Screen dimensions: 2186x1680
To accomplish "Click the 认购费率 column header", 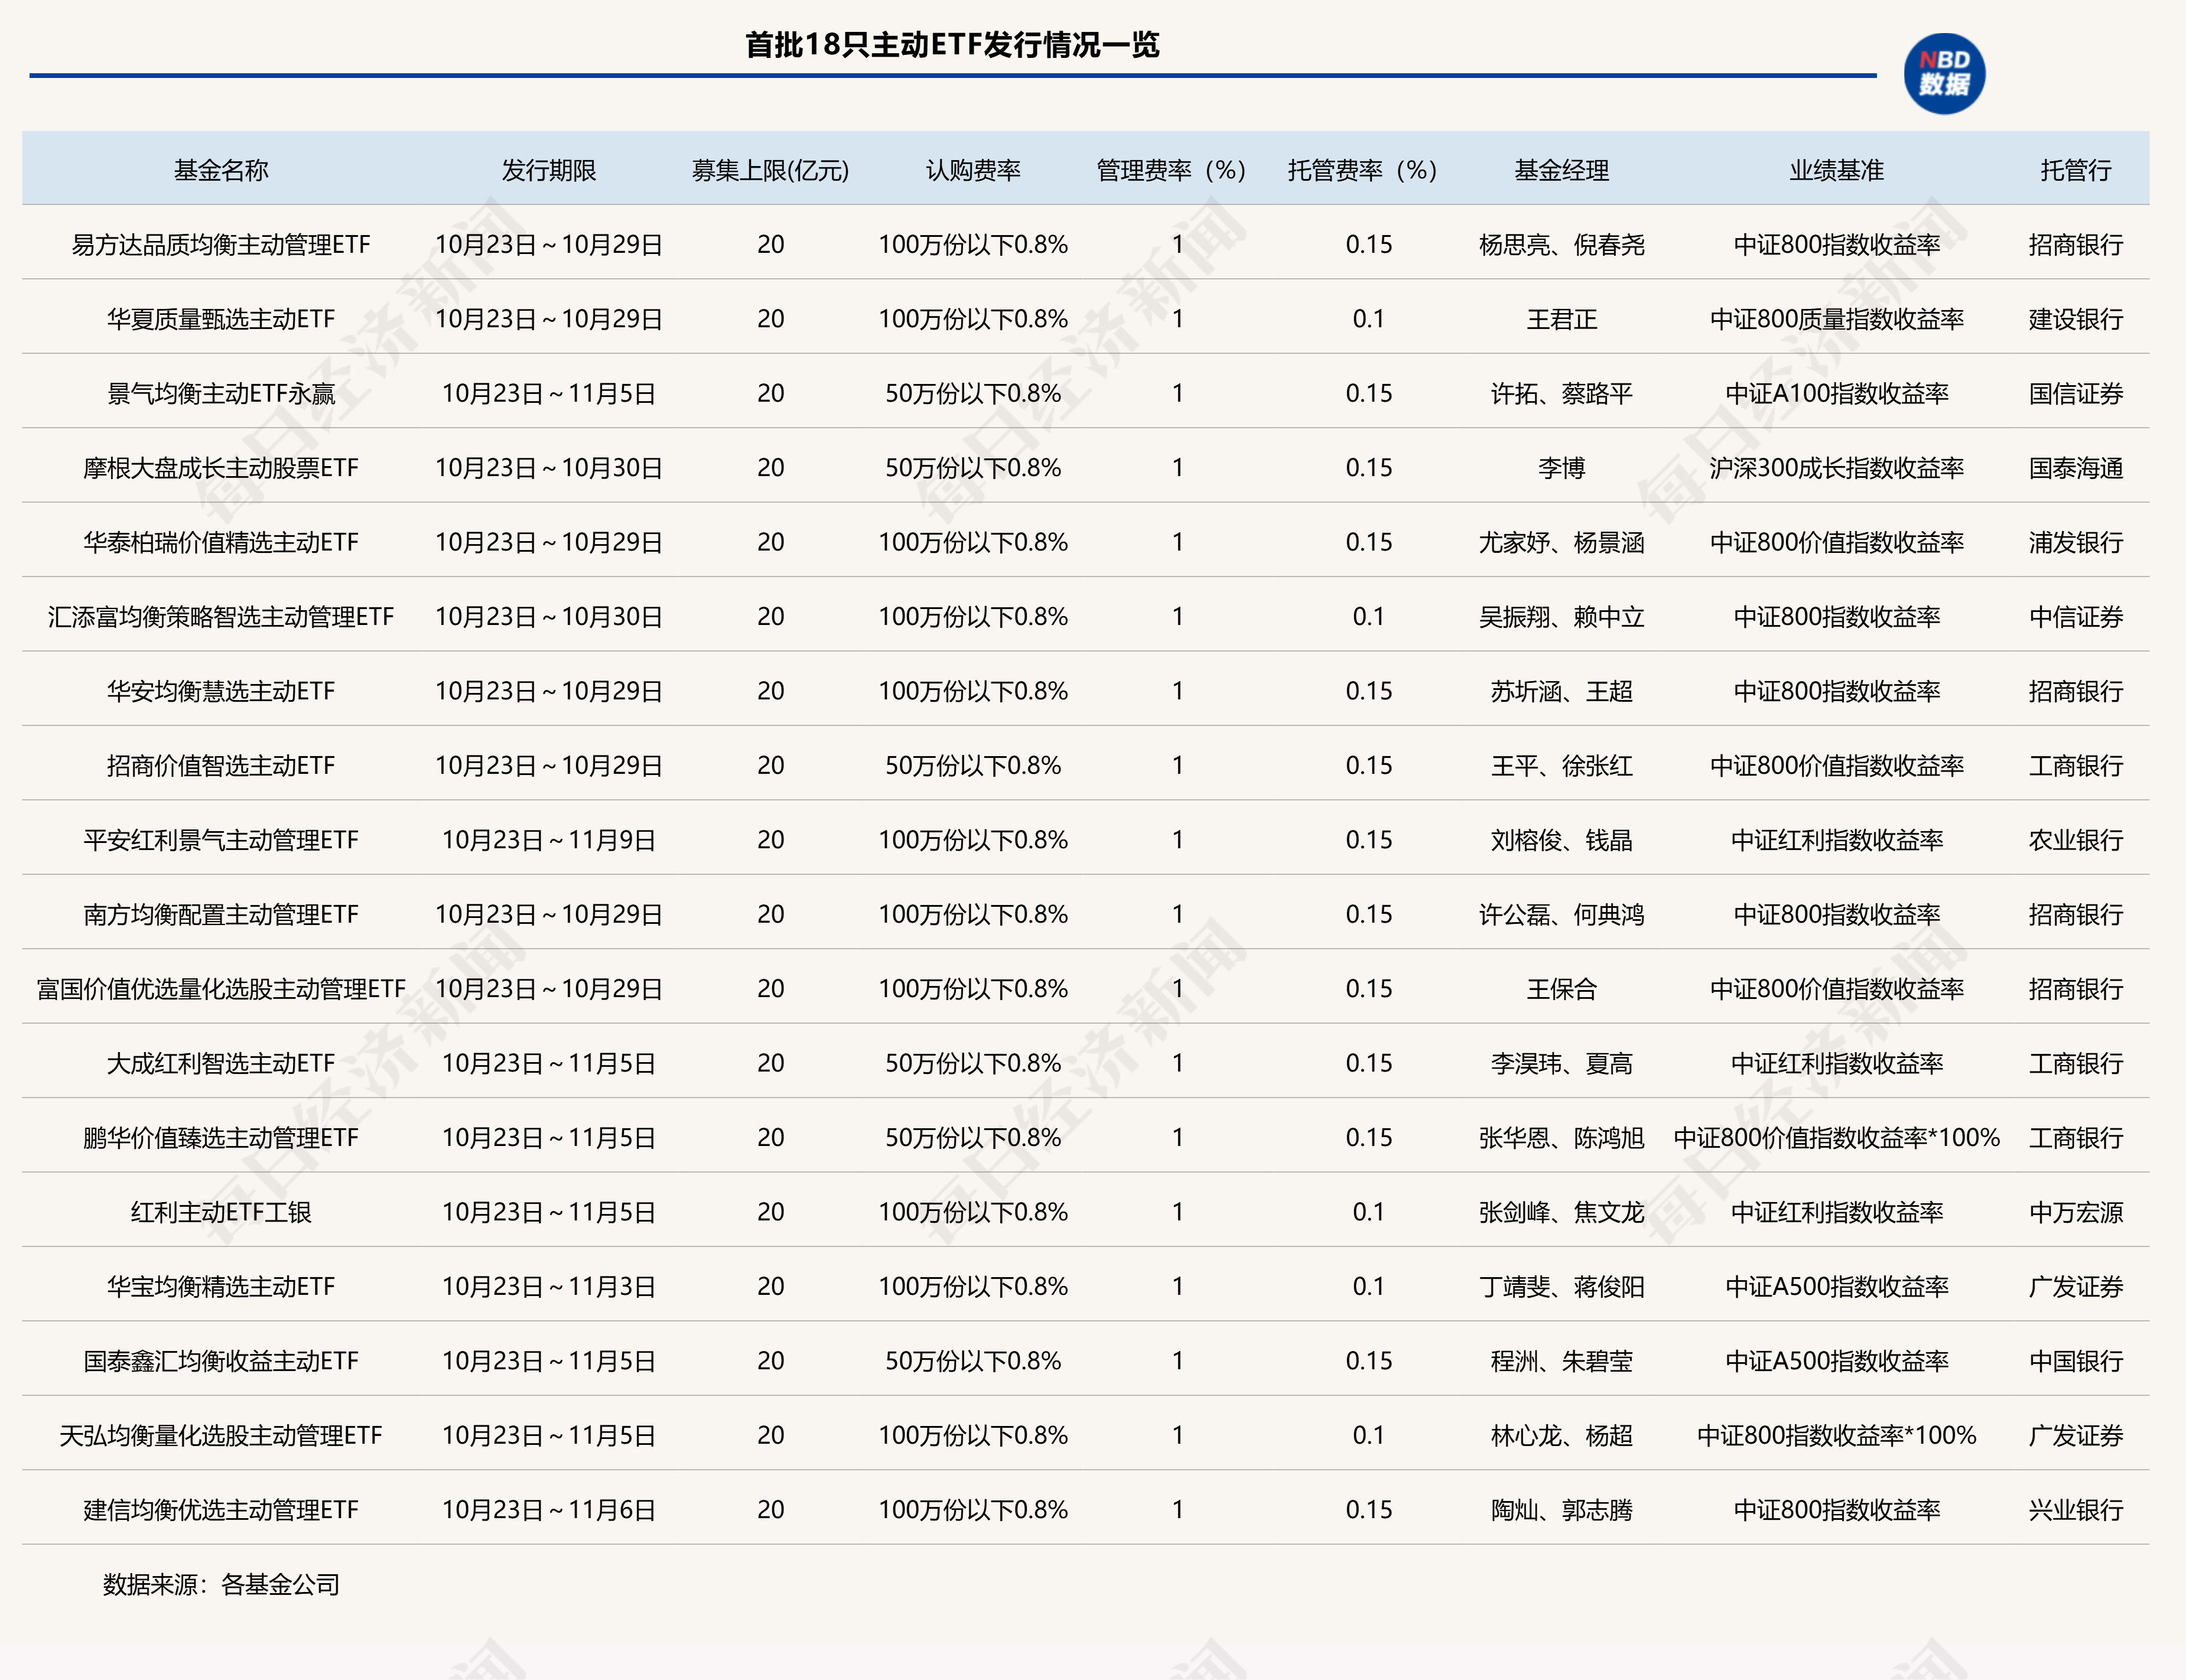I will click(973, 170).
